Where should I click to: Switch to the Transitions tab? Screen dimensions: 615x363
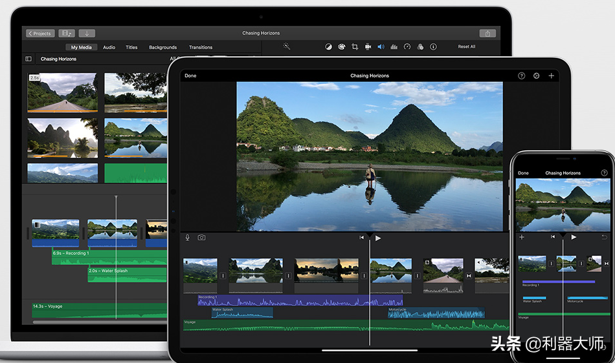click(201, 47)
